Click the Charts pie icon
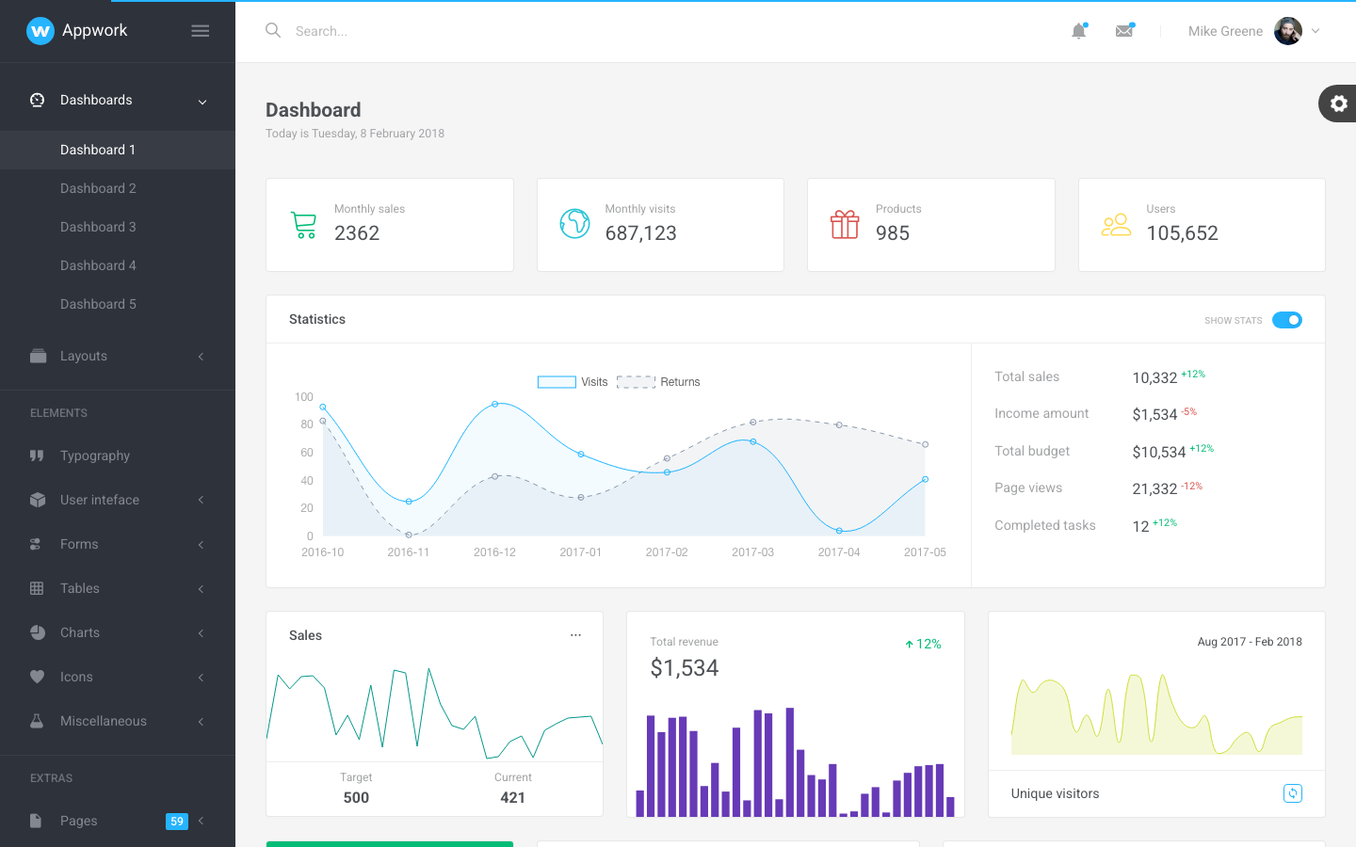 [x=38, y=632]
